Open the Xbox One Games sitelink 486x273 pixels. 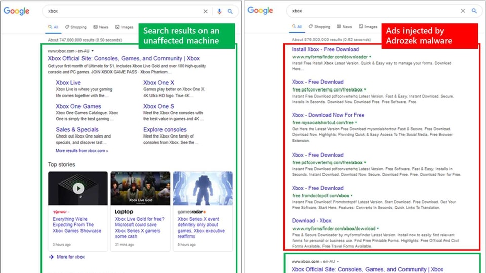pos(78,106)
